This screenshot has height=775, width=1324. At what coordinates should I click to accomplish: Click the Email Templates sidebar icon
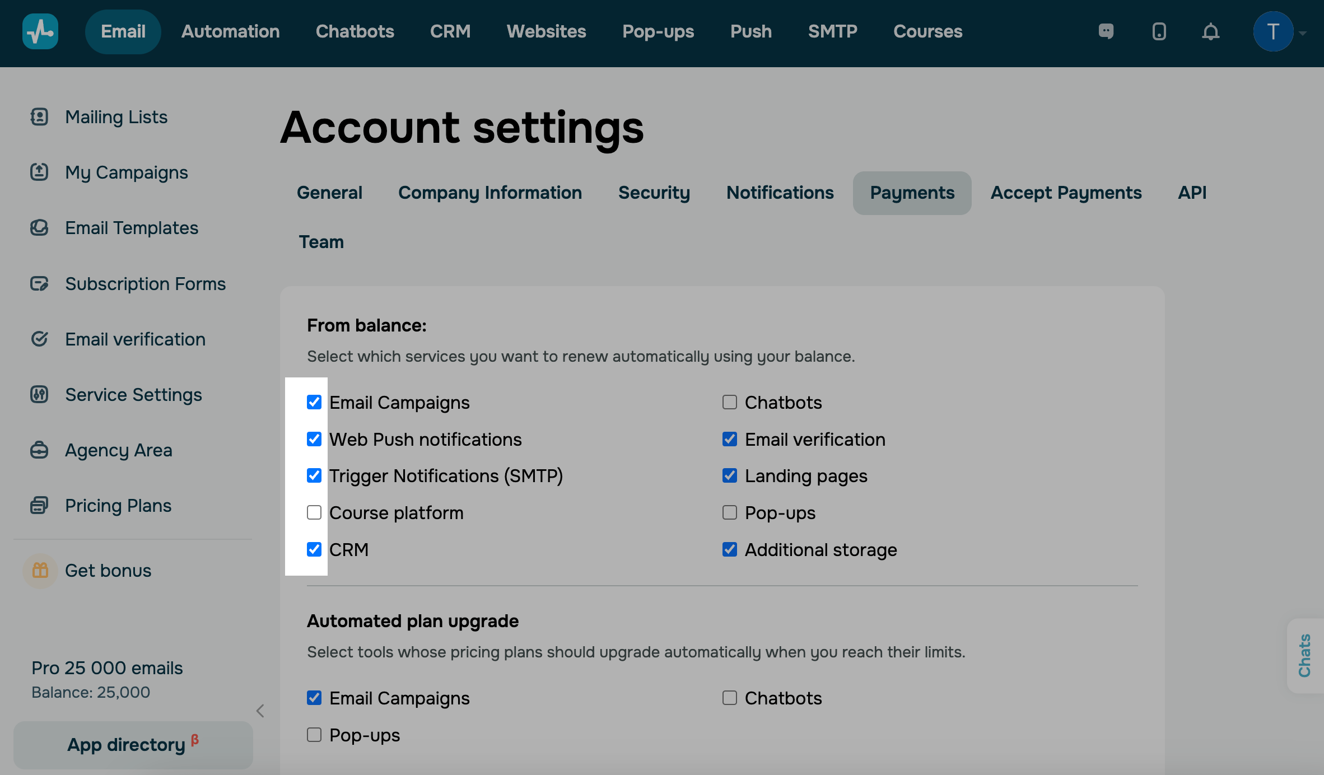coord(39,228)
